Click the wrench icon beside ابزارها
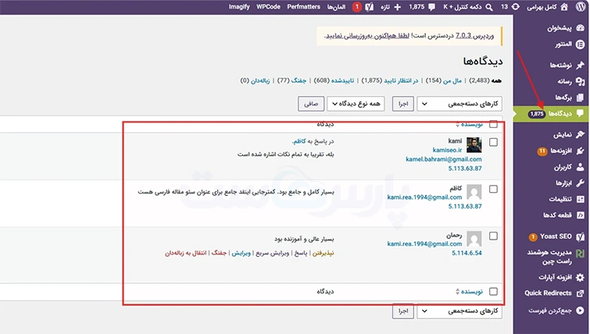 (x=580, y=183)
